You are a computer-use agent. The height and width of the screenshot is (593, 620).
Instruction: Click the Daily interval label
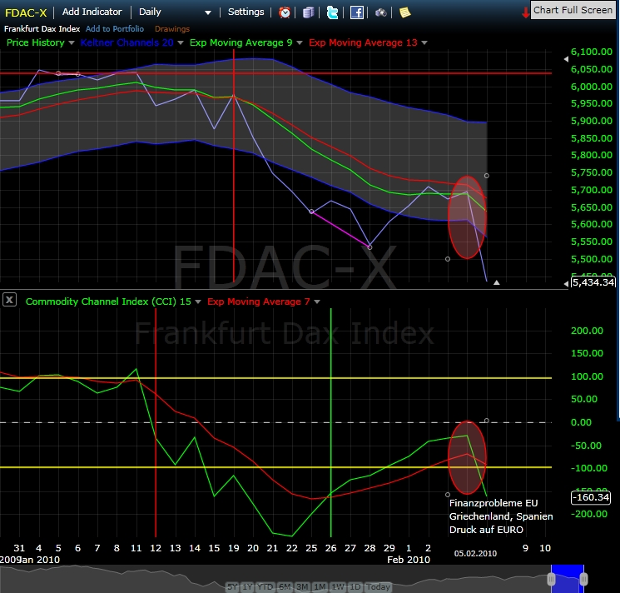pos(150,12)
